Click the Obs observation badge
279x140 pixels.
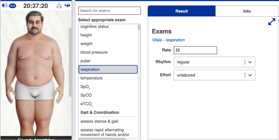[13, 6]
